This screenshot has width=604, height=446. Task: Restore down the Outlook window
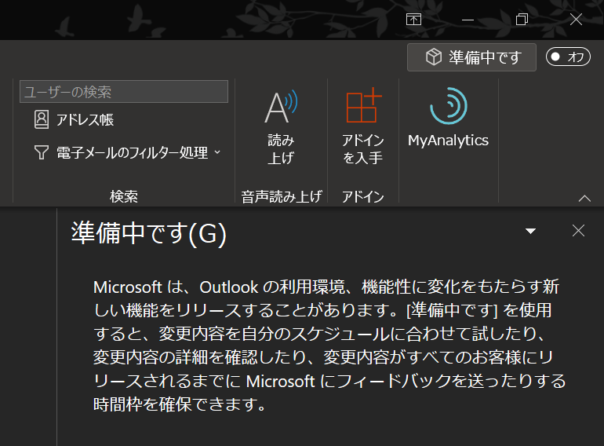522,20
